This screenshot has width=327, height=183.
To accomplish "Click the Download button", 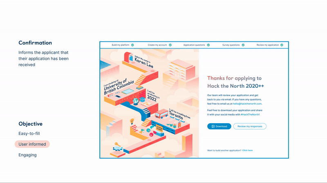I will (x=219, y=126).
